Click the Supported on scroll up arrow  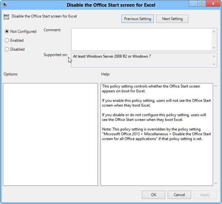[x=214, y=57]
